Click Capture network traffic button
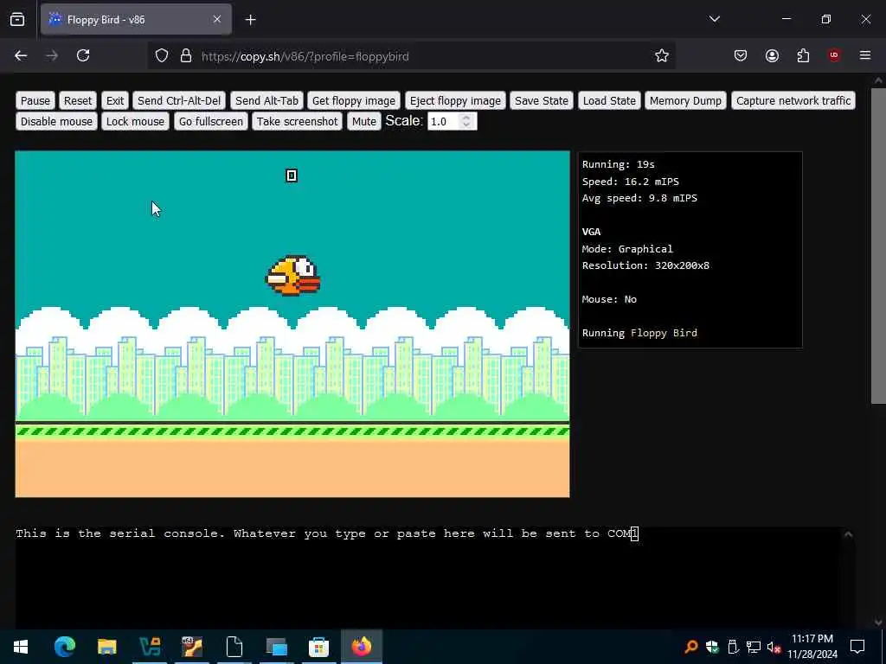This screenshot has width=886, height=664. click(x=793, y=100)
